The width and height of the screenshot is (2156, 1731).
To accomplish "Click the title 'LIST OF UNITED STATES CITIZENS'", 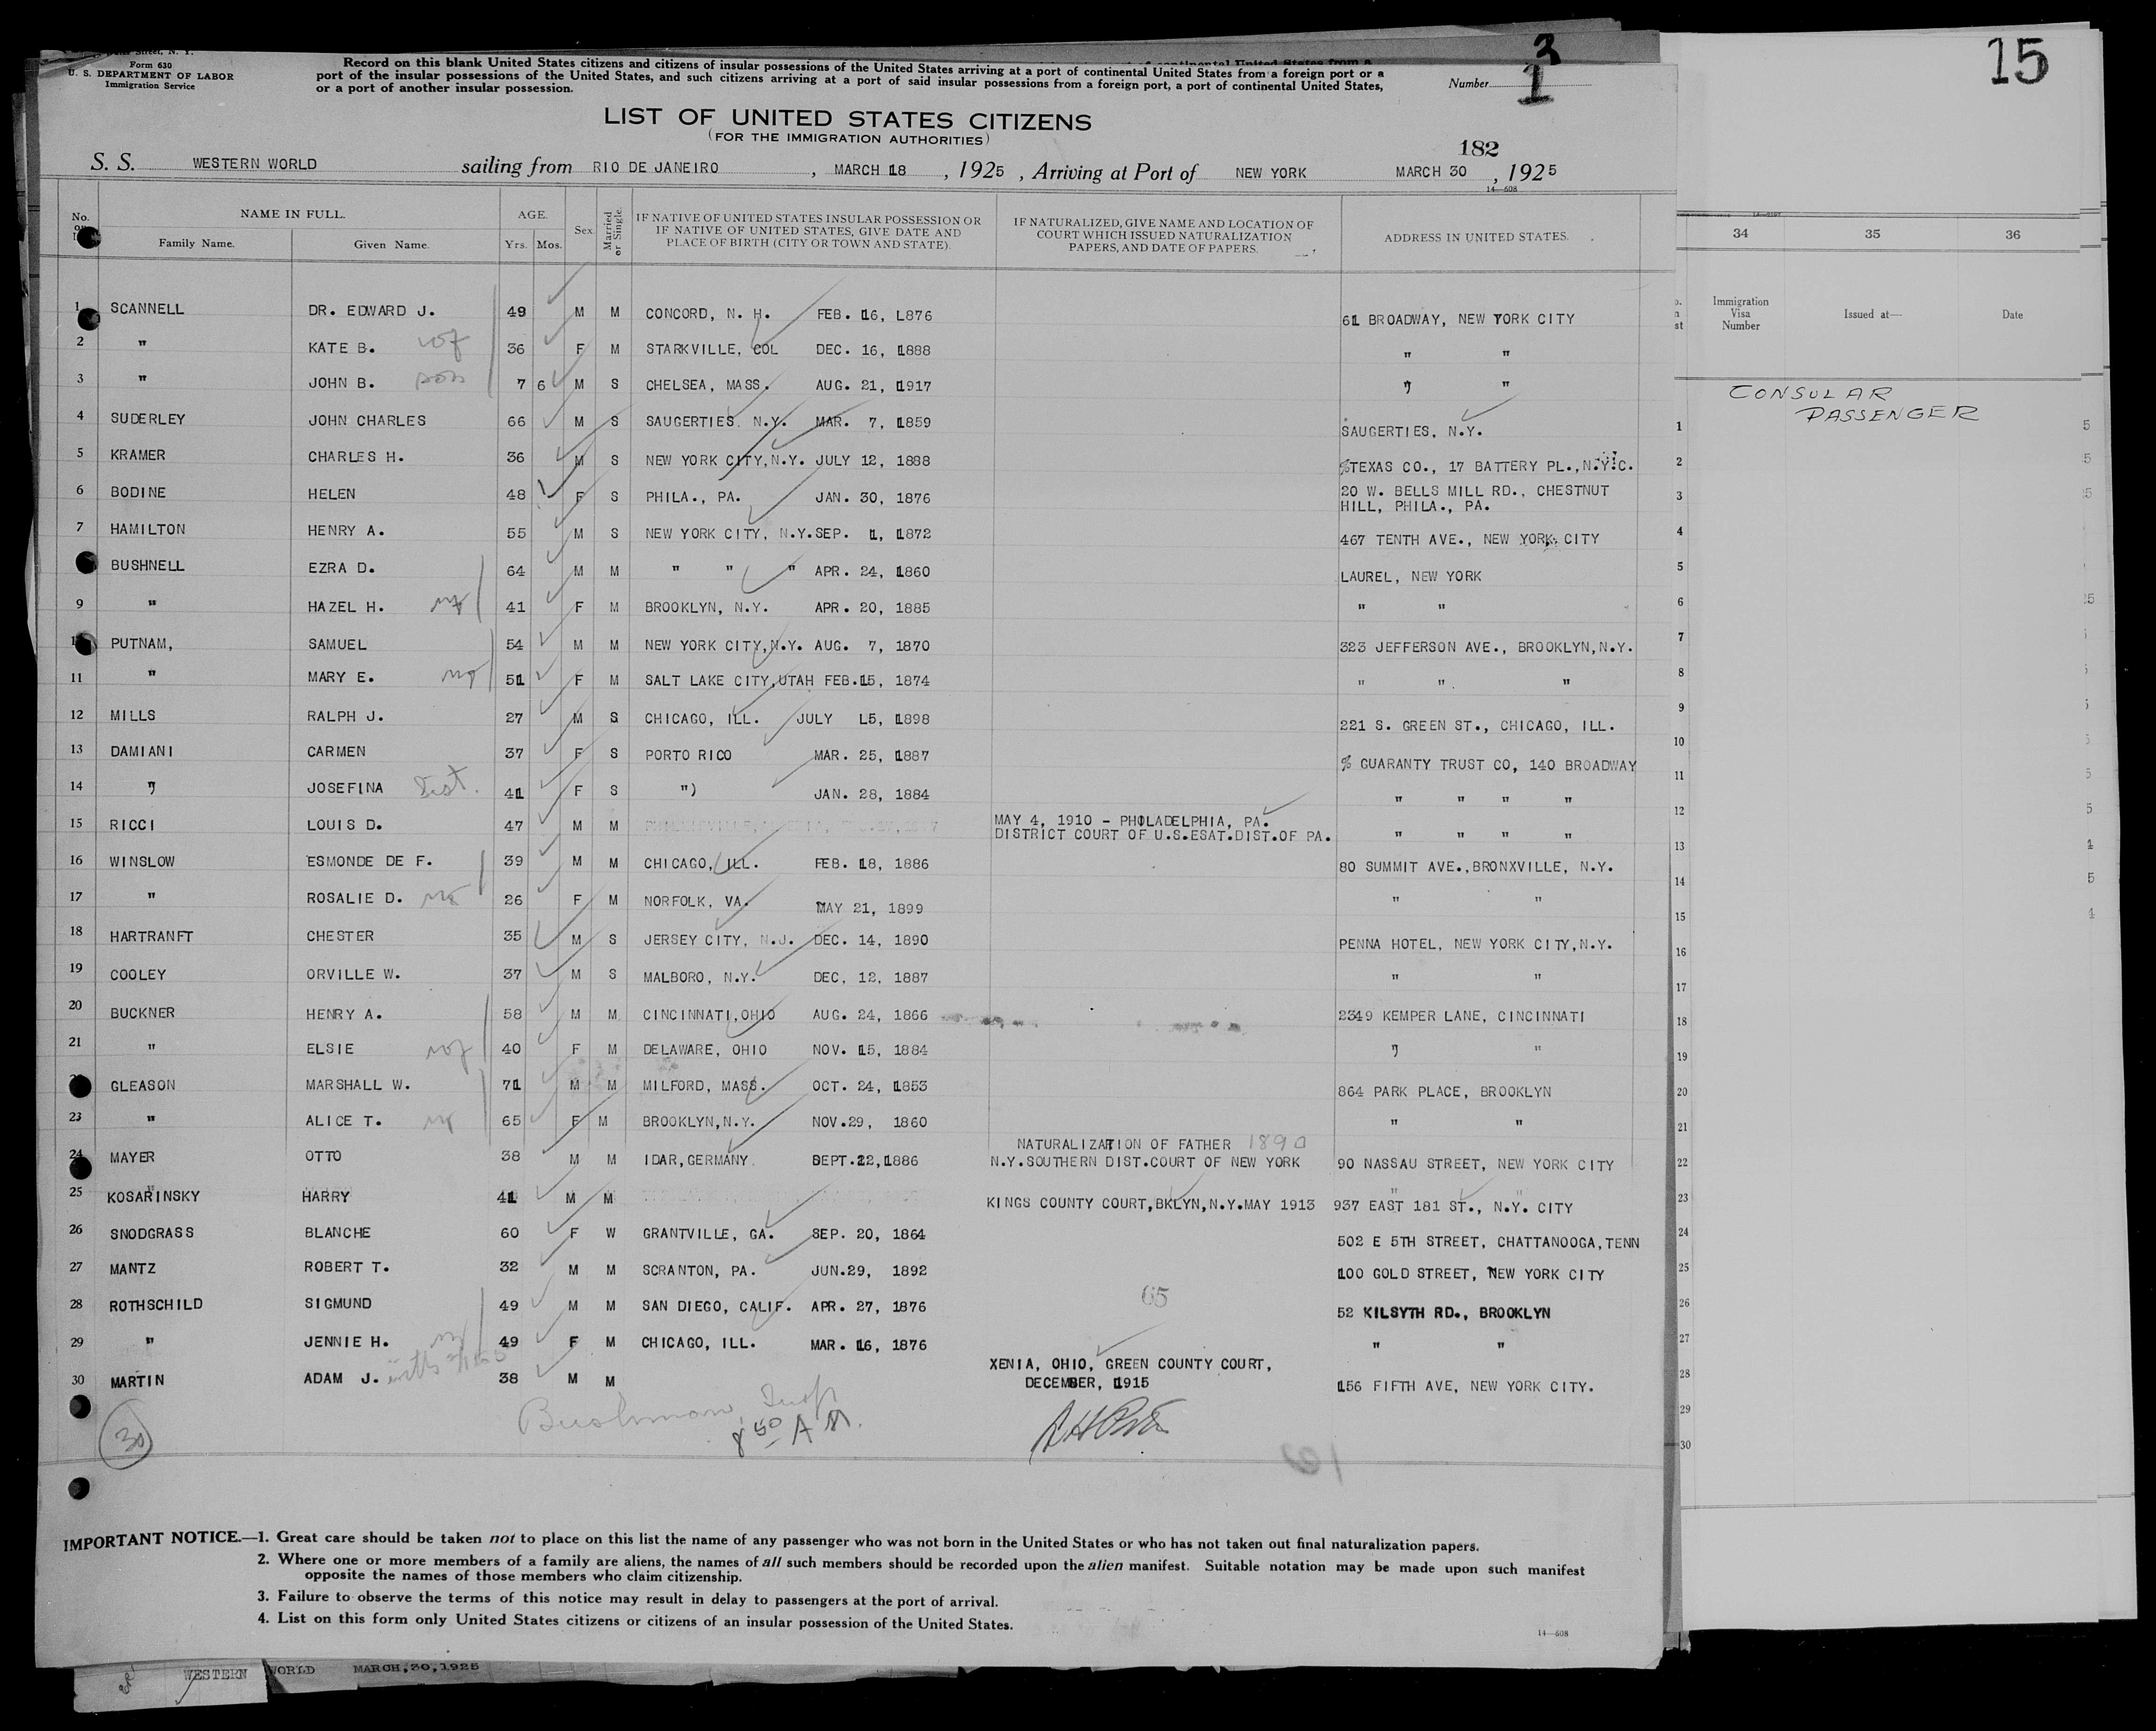I will click(x=847, y=120).
